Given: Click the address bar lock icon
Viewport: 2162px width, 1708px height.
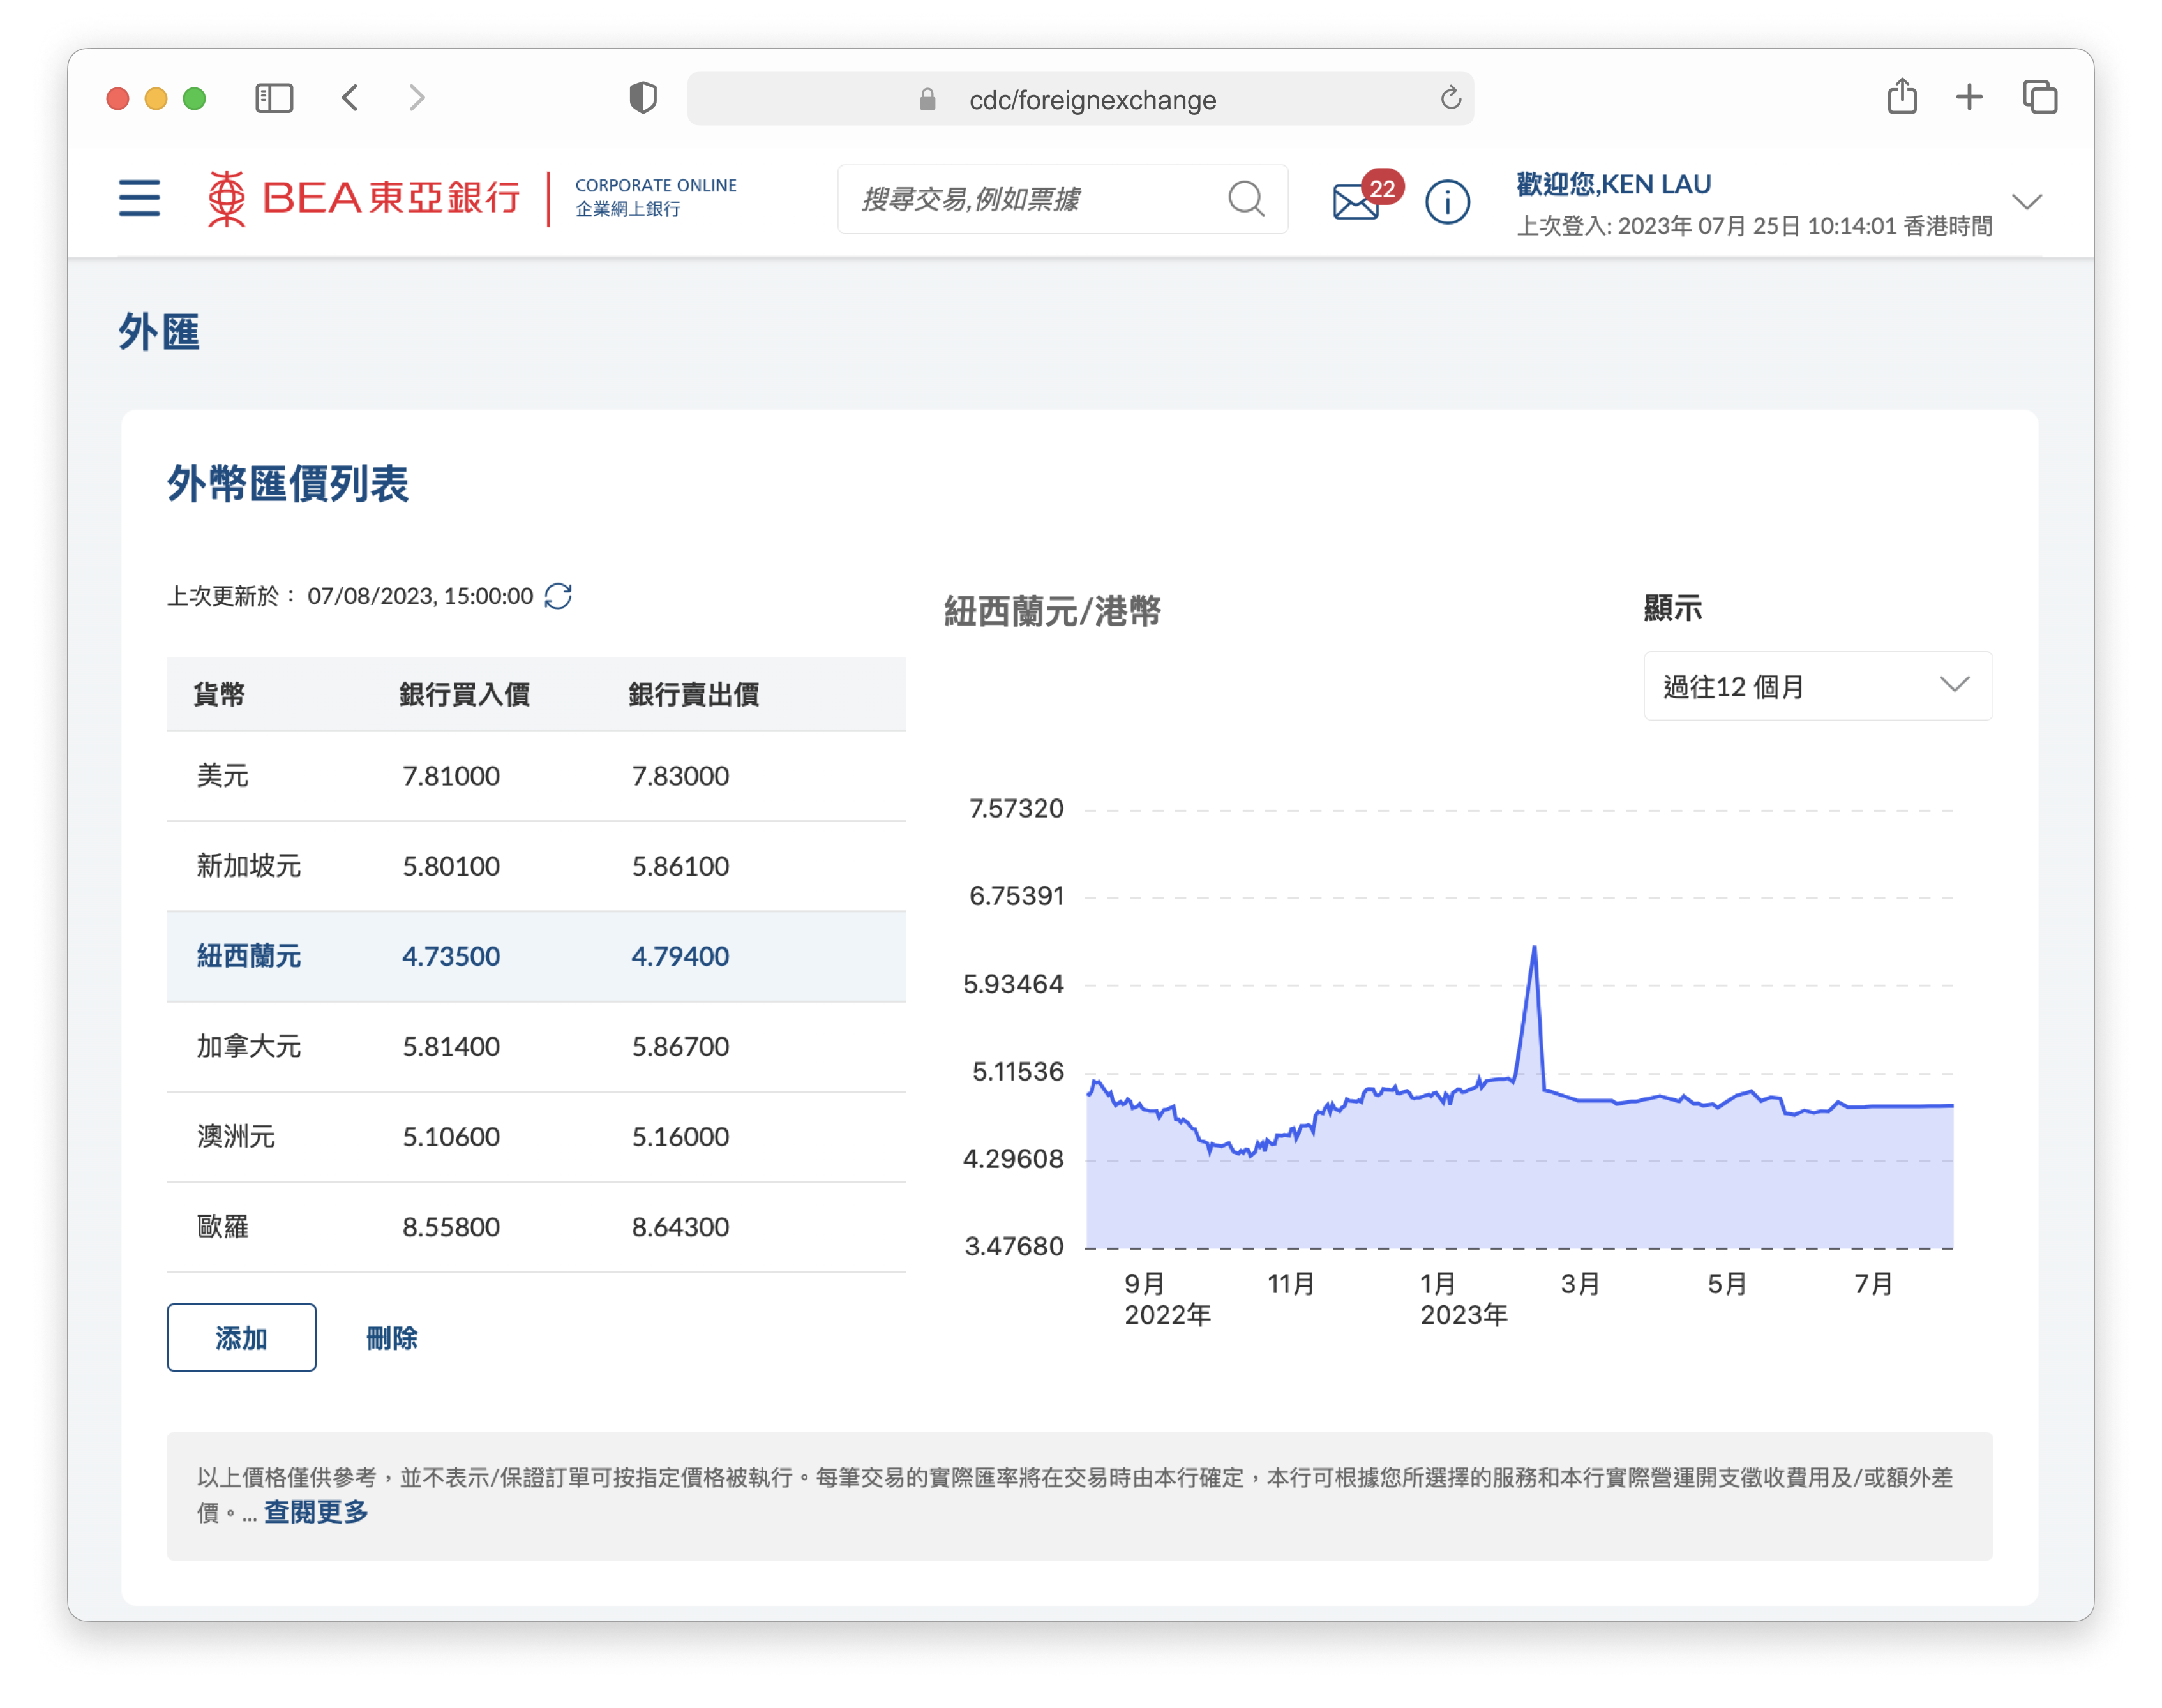Looking at the screenshot, I should point(927,99).
